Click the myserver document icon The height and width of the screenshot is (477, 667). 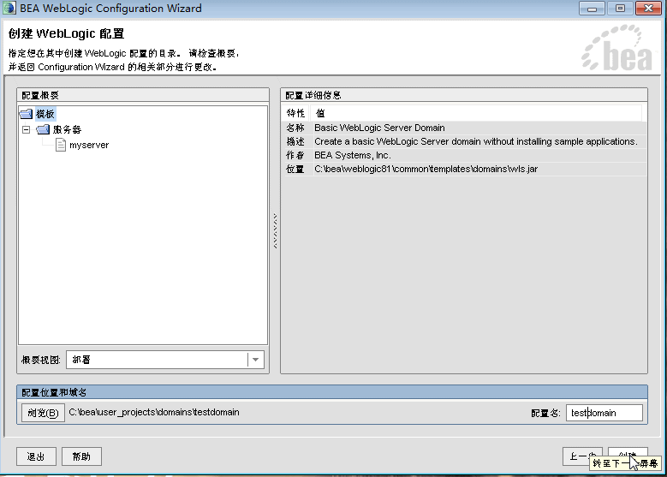coord(61,145)
